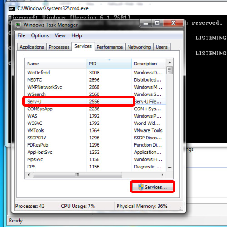Image resolution: width=227 pixels, height=227 pixels.
Task: Open the File menu in Task Manager
Action: pos(21,35)
